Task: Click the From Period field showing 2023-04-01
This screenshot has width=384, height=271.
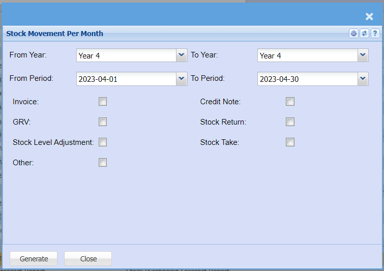Action: click(x=126, y=79)
